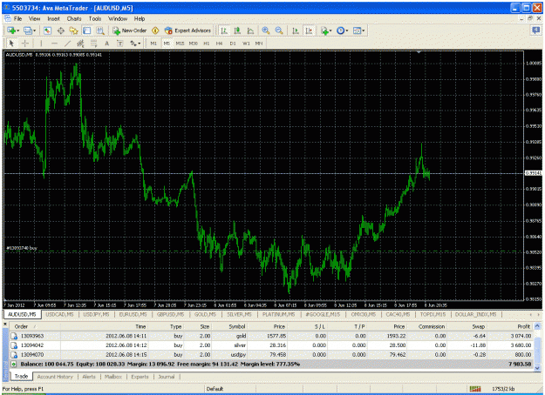
Task: Toggle Chart Shift
Action: tap(309, 30)
